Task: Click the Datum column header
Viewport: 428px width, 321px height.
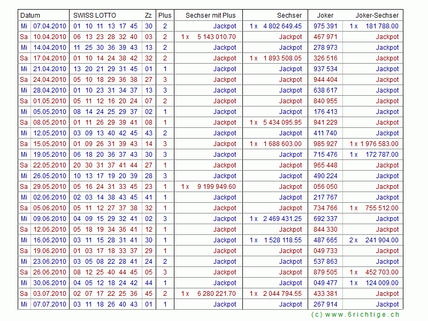Action: click(30, 16)
